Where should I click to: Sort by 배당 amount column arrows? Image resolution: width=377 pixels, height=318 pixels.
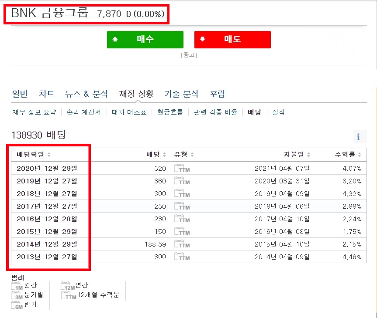pos(164,155)
